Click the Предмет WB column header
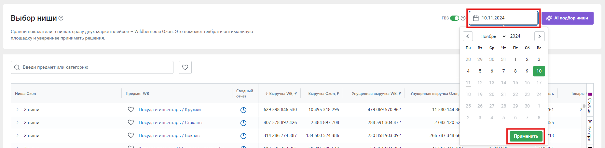 137,93
